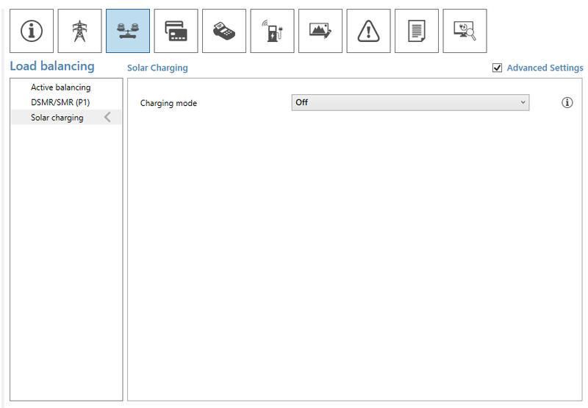The height and width of the screenshot is (408, 588).
Task: Select the Load balancing scales icon
Action: pos(128,31)
